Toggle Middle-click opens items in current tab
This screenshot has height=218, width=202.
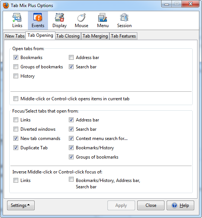click(x=16, y=99)
